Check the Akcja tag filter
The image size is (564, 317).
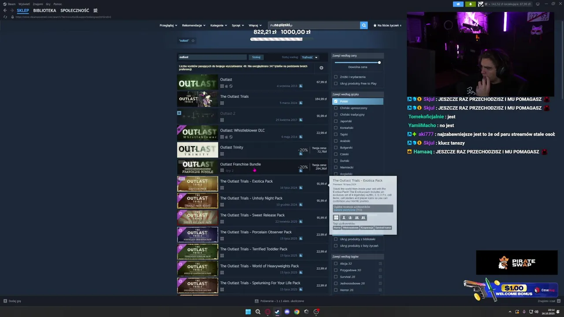tap(336, 264)
